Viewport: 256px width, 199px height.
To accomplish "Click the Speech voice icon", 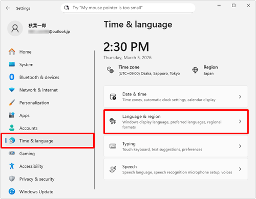I will tap(113, 169).
